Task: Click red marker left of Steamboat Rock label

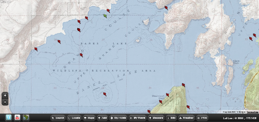Action: tap(161, 102)
